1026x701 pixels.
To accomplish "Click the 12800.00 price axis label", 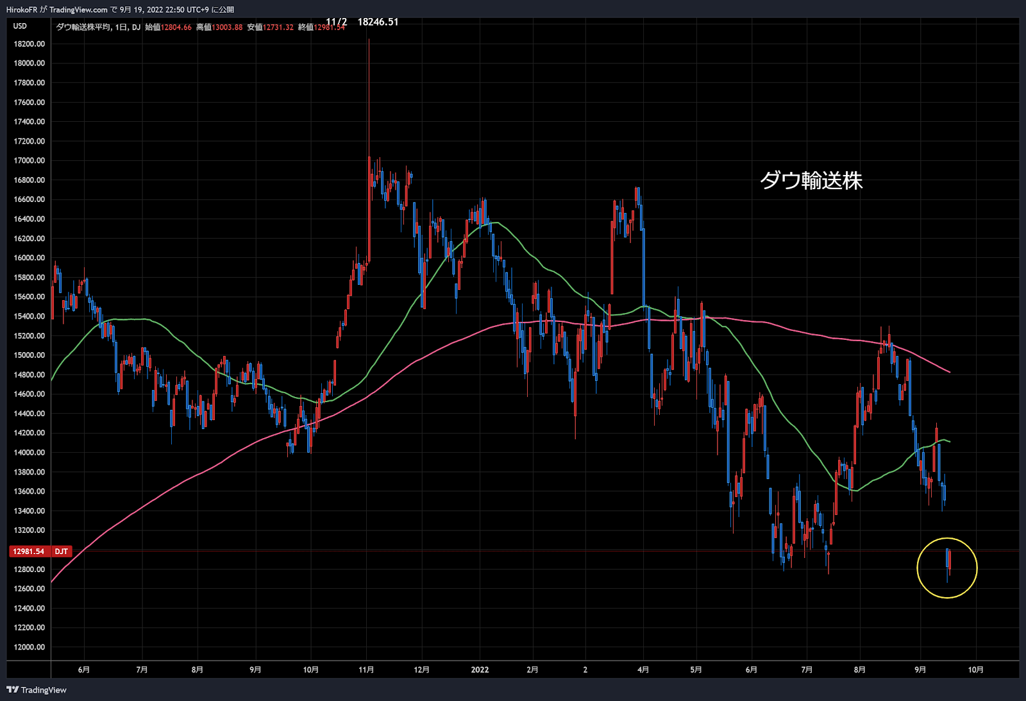I will coord(29,570).
